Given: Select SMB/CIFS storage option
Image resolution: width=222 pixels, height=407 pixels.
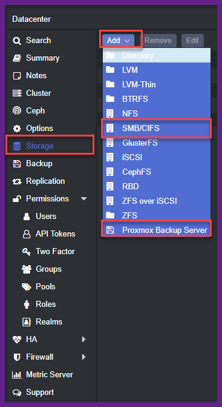Looking at the screenshot, I should click(157, 128).
